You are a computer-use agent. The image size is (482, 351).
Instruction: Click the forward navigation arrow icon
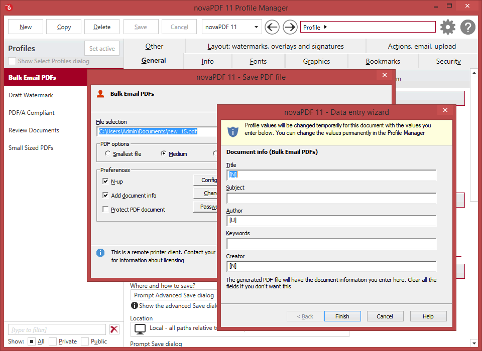coord(290,27)
